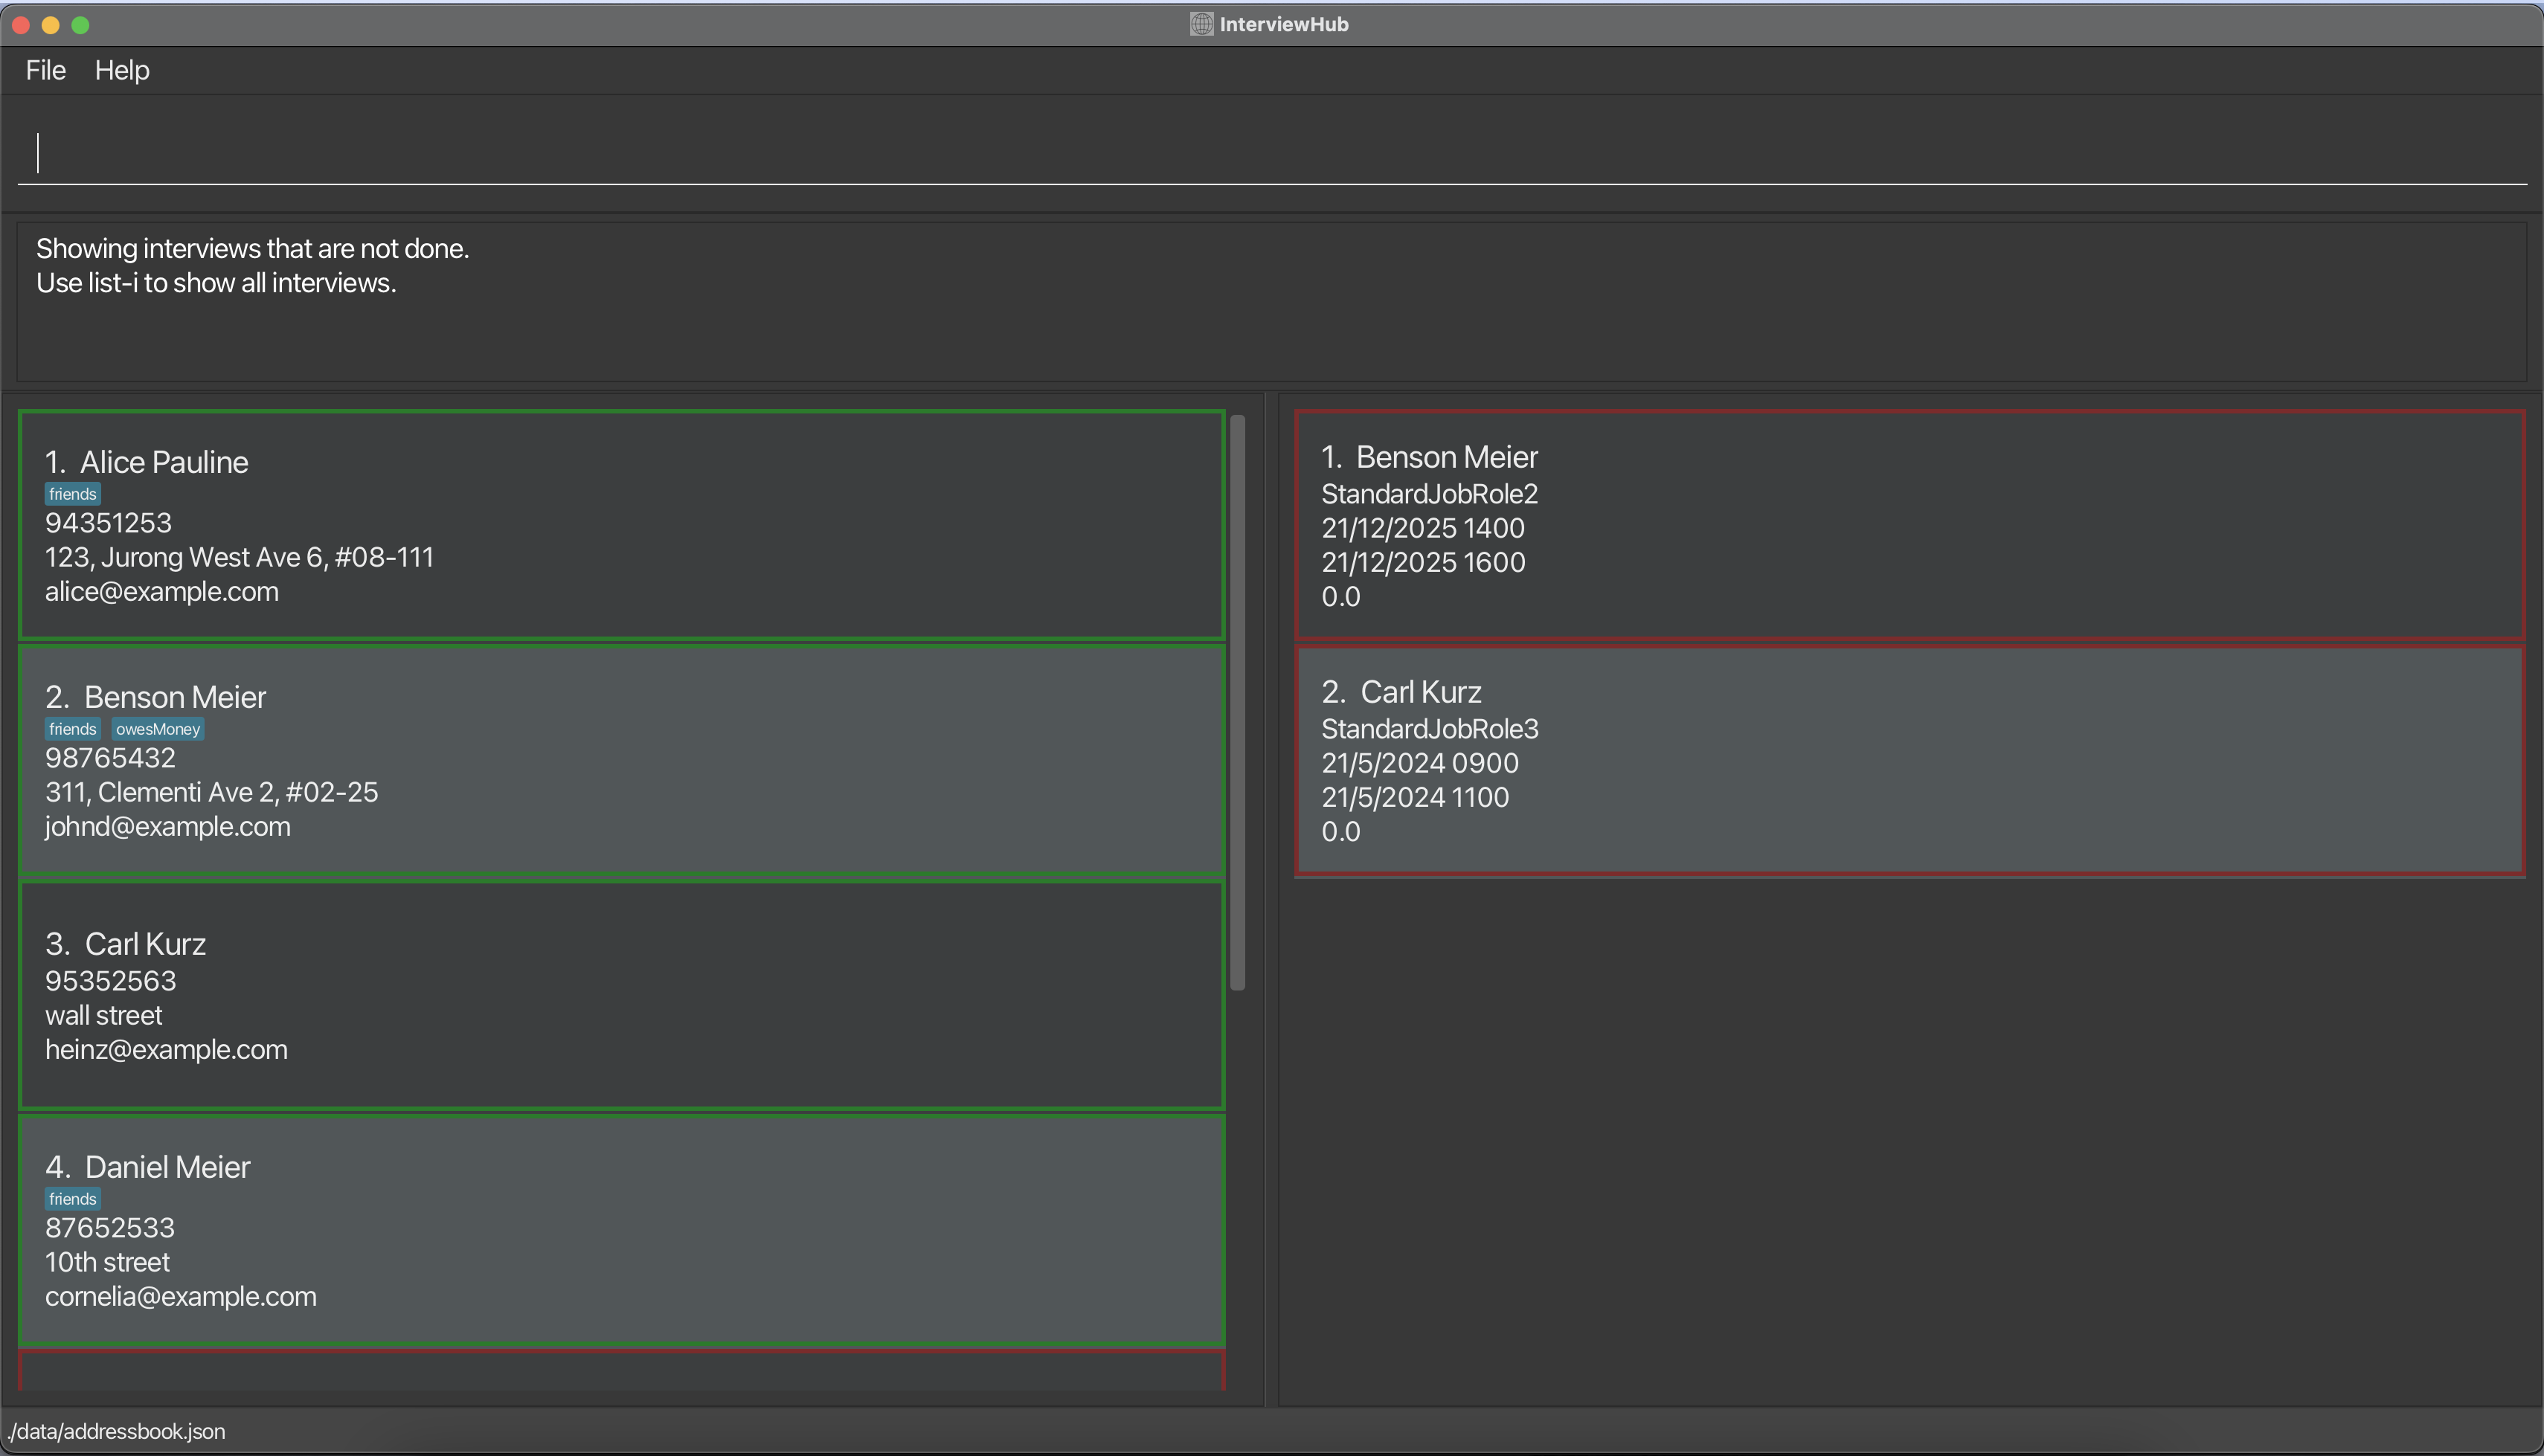
Task: Select the Carl Kurz interview name
Action: click(1421, 692)
